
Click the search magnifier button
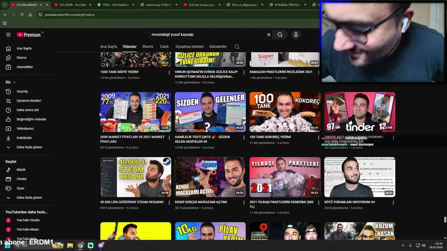click(x=280, y=35)
